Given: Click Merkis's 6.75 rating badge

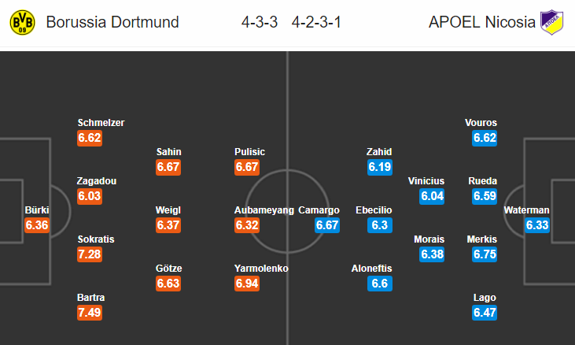Looking at the screenshot, I should pos(485,254).
